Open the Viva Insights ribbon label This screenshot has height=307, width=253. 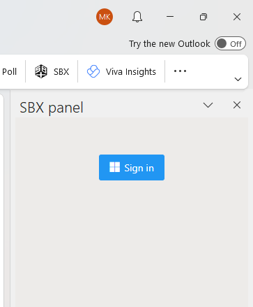(131, 72)
